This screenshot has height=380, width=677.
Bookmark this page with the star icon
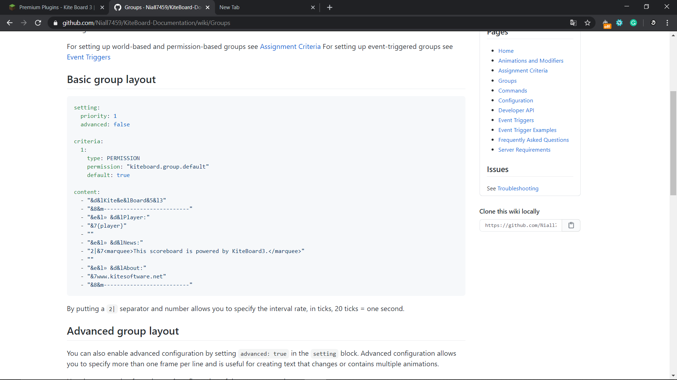point(587,23)
